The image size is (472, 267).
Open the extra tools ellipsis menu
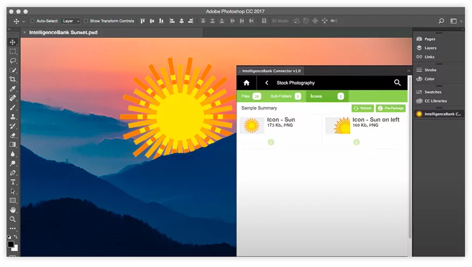12,229
